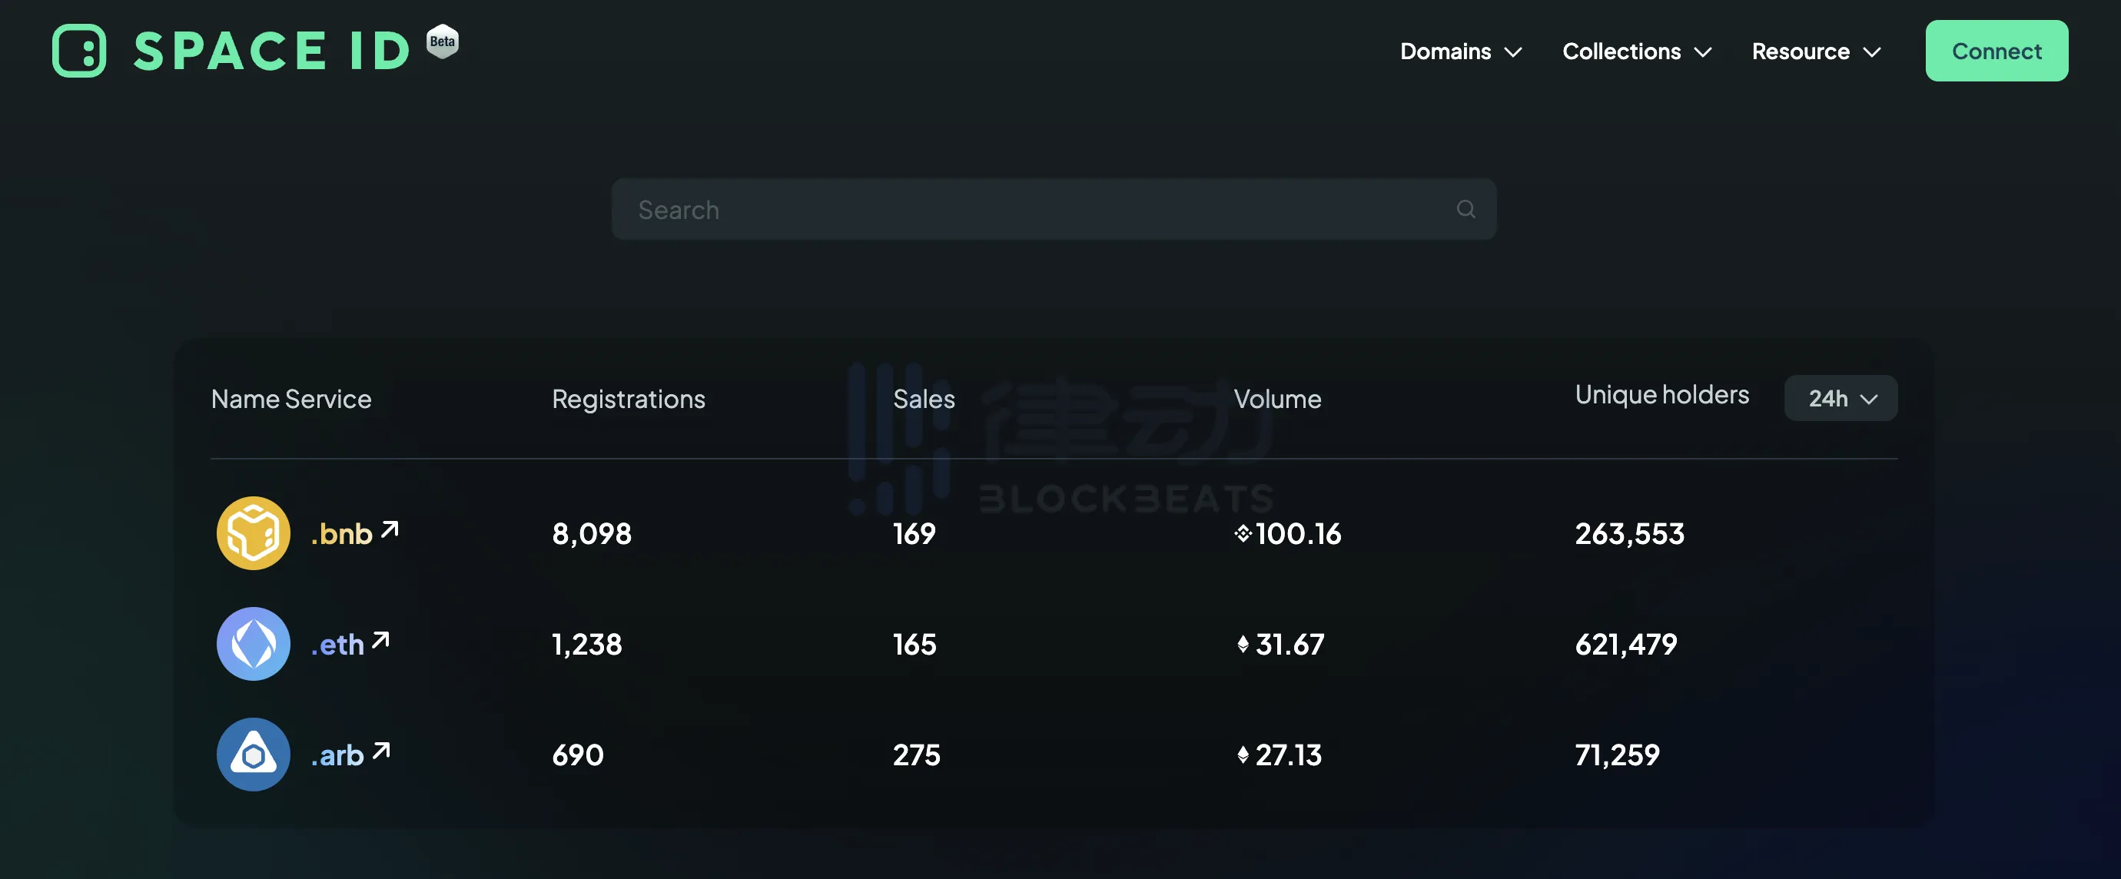Select registrations value 690

[x=577, y=754]
